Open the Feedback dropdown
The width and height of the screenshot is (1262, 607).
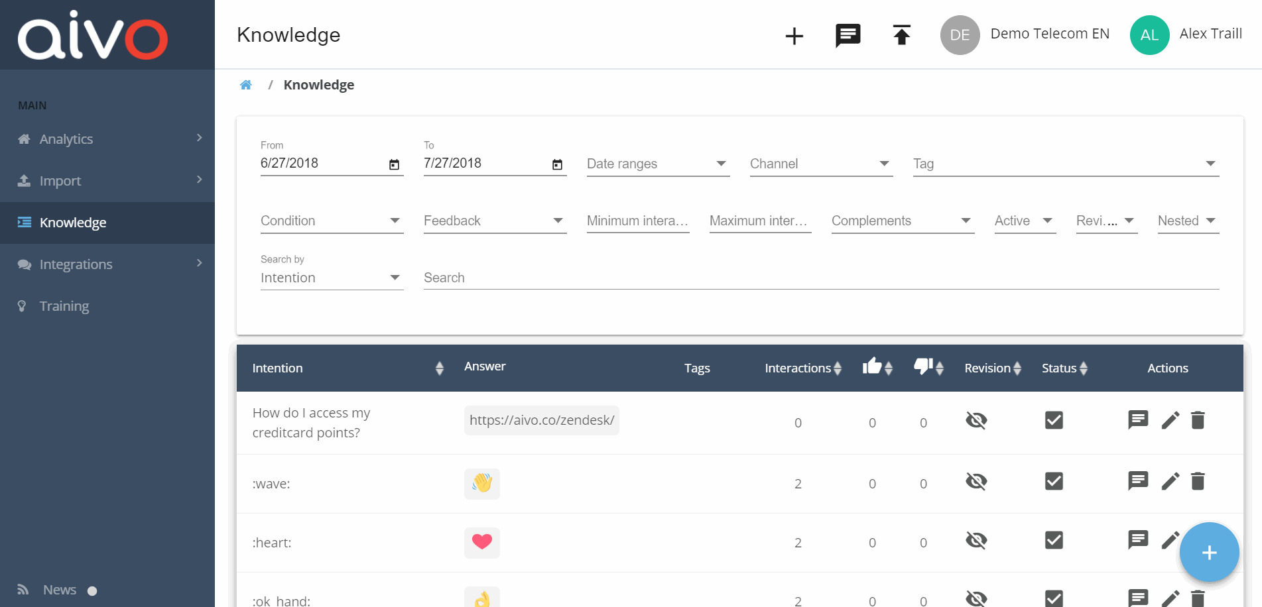(495, 221)
